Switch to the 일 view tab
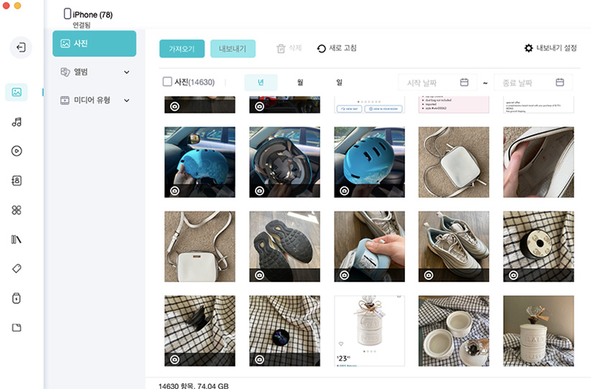Image resolution: width=591 pixels, height=389 pixels. tap(339, 82)
